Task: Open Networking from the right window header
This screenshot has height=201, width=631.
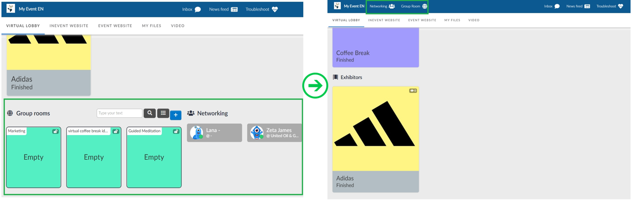Action: [x=382, y=6]
